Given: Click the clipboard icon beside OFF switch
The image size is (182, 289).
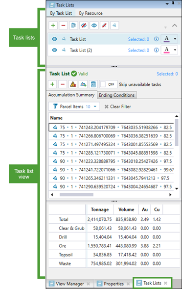Looking at the screenshot, I should click(93, 84).
